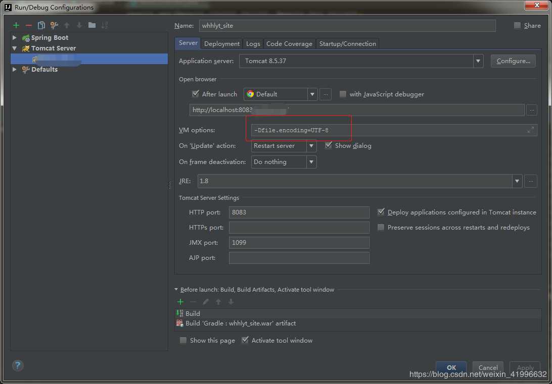This screenshot has width=552, height=384.
Task: Collapse the Tomcat Server tree node
Action: 15,48
